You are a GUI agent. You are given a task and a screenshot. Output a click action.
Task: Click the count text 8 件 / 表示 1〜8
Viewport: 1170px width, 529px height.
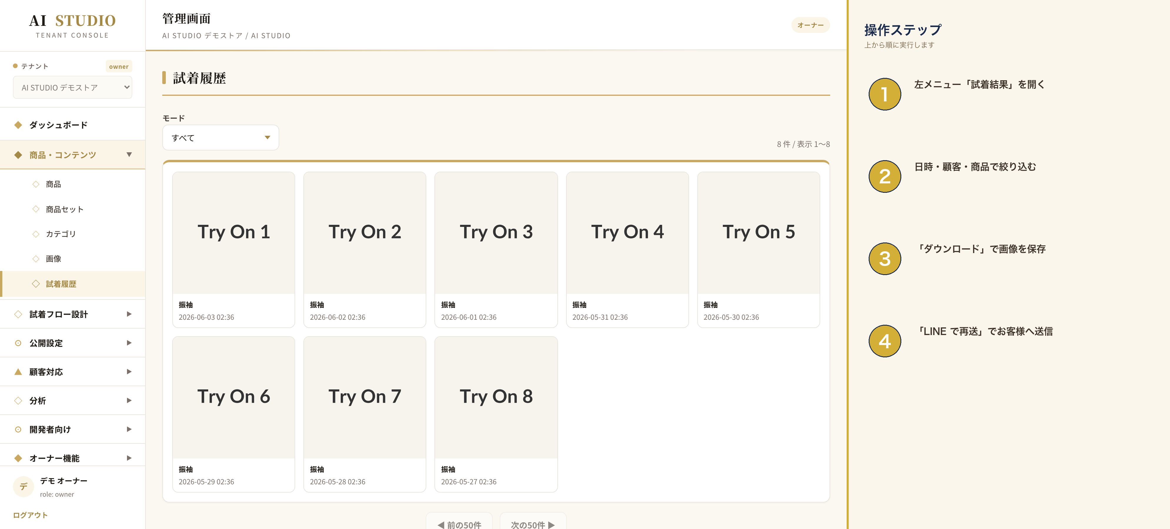(803, 144)
